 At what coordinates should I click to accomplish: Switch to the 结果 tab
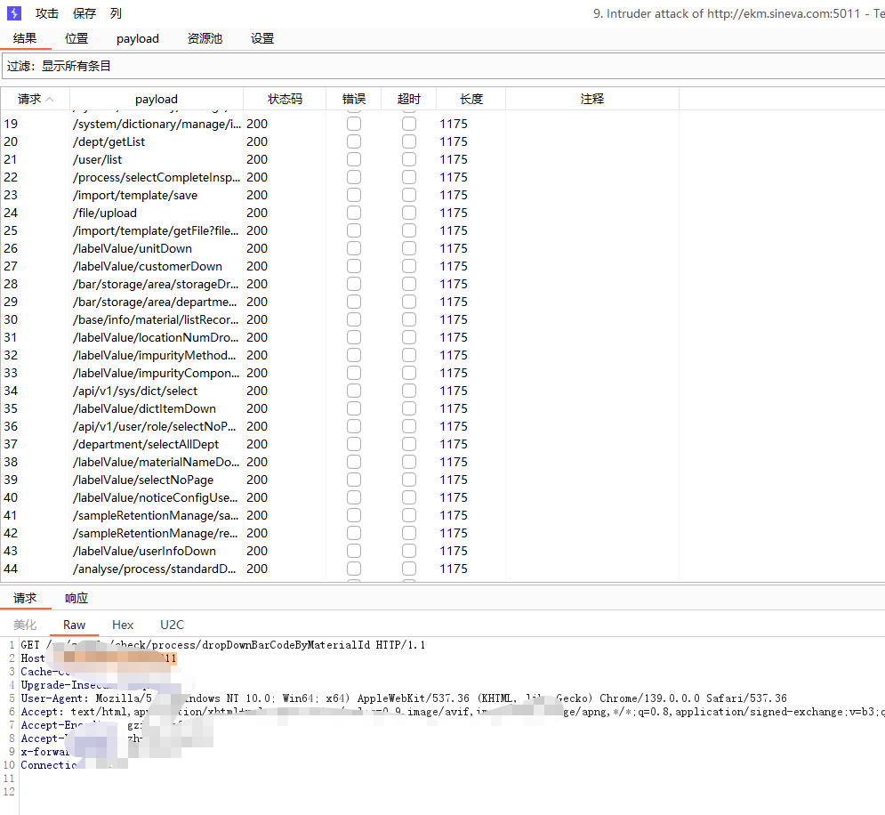click(25, 38)
